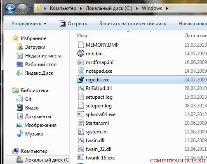Select Локальный диск (C:) breadcrumb
The image size is (207, 164).
(109, 8)
